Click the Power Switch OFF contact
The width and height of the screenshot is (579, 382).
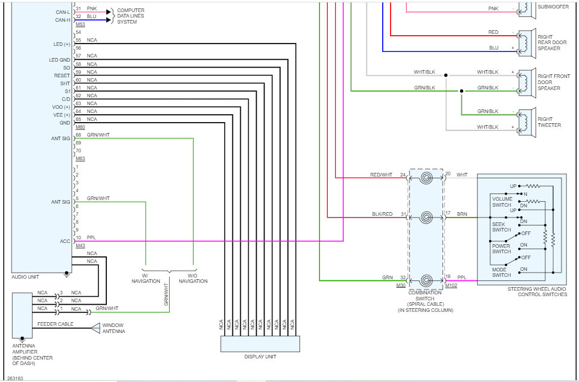point(519,234)
